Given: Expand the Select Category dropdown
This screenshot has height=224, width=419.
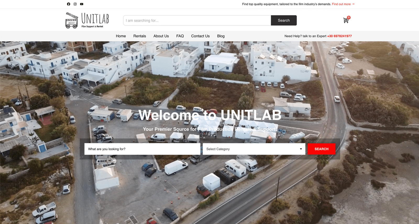Looking at the screenshot, I should click(x=254, y=149).
